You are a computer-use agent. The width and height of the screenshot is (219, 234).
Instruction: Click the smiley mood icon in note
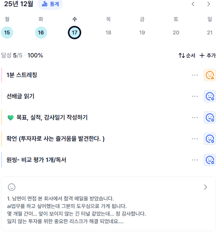[x=11, y=187]
